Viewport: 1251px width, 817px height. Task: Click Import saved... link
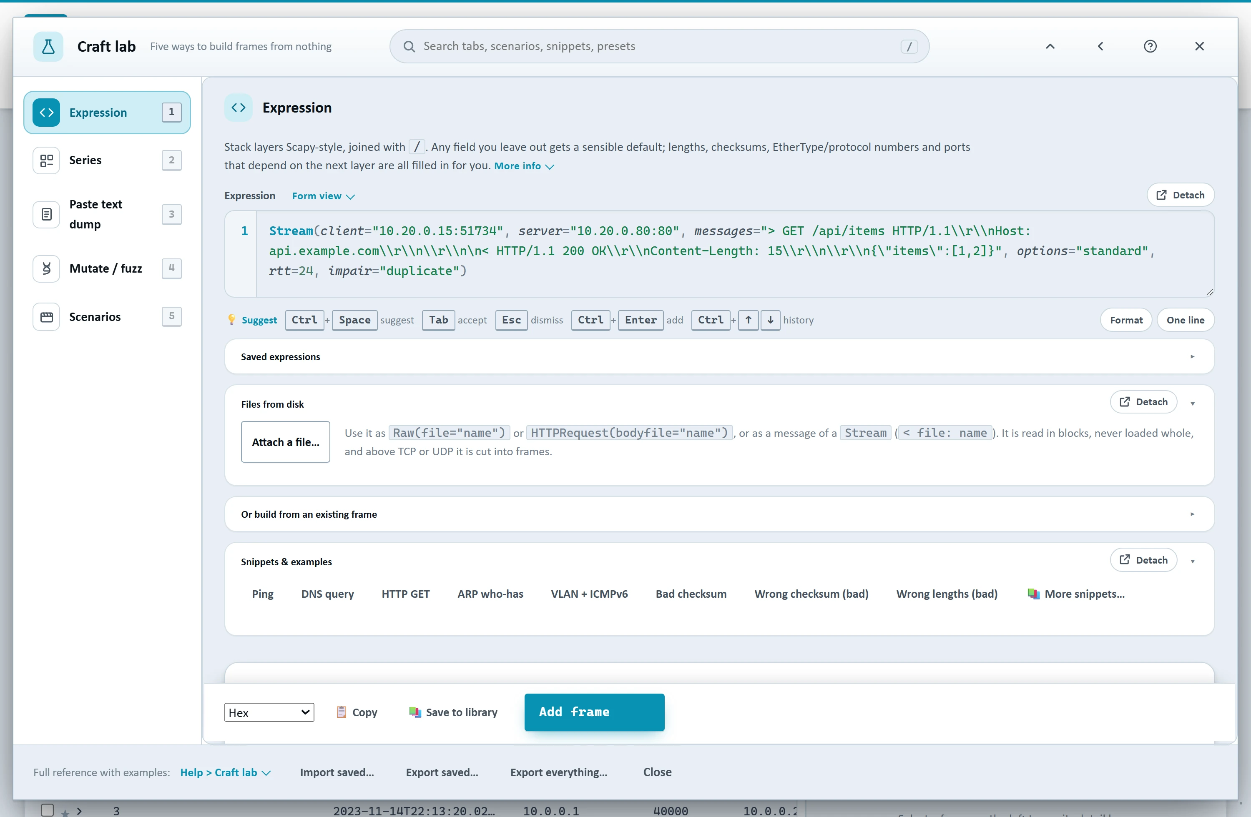click(x=337, y=772)
